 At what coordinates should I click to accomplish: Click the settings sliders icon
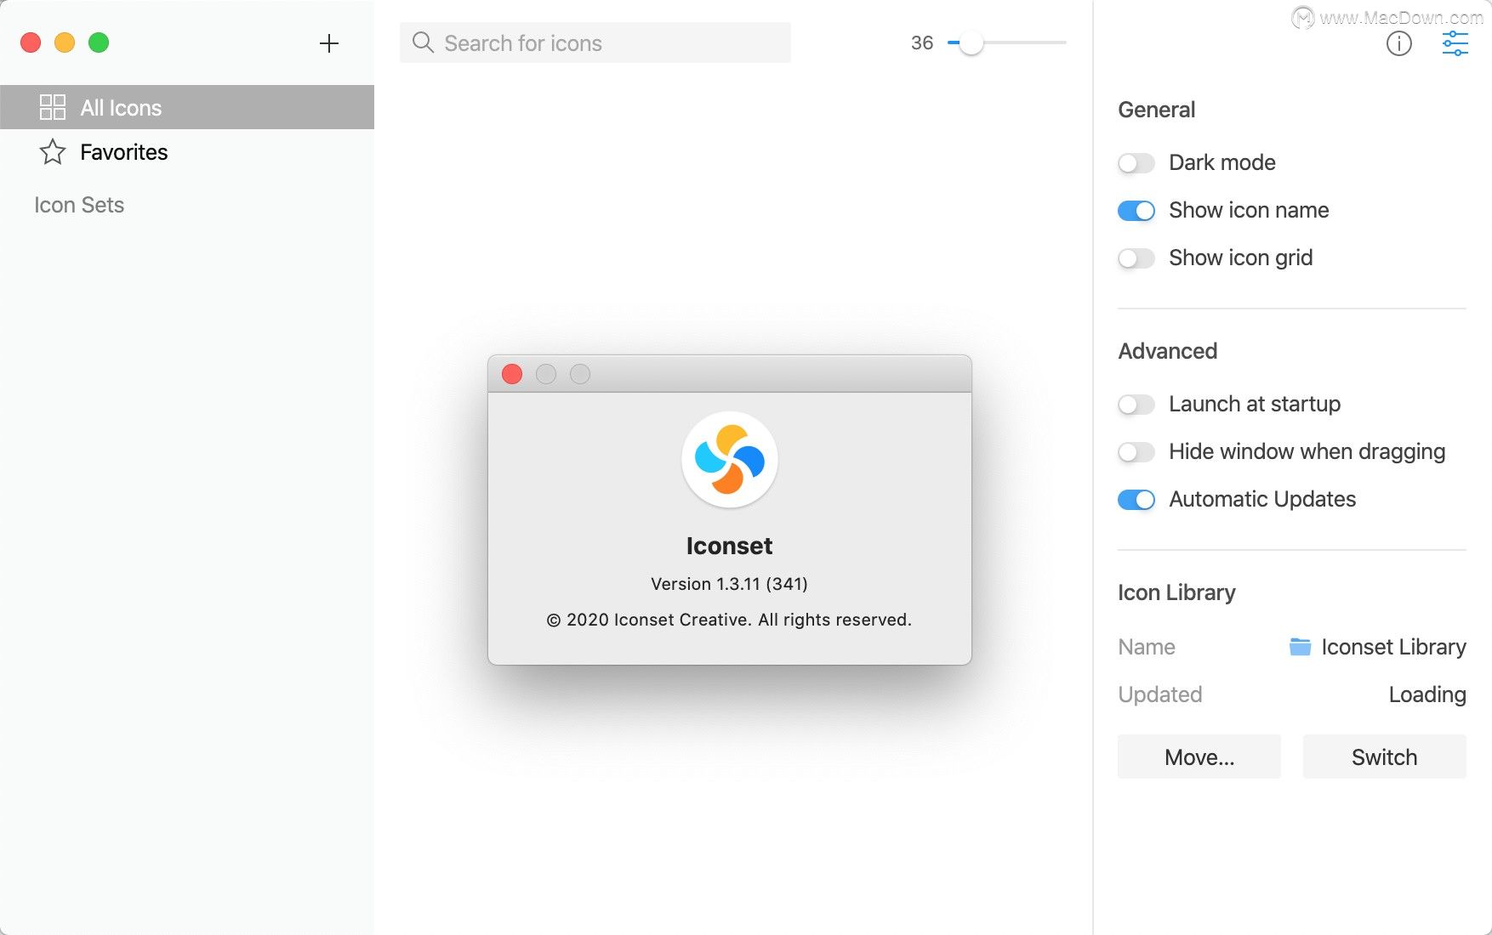coord(1455,43)
